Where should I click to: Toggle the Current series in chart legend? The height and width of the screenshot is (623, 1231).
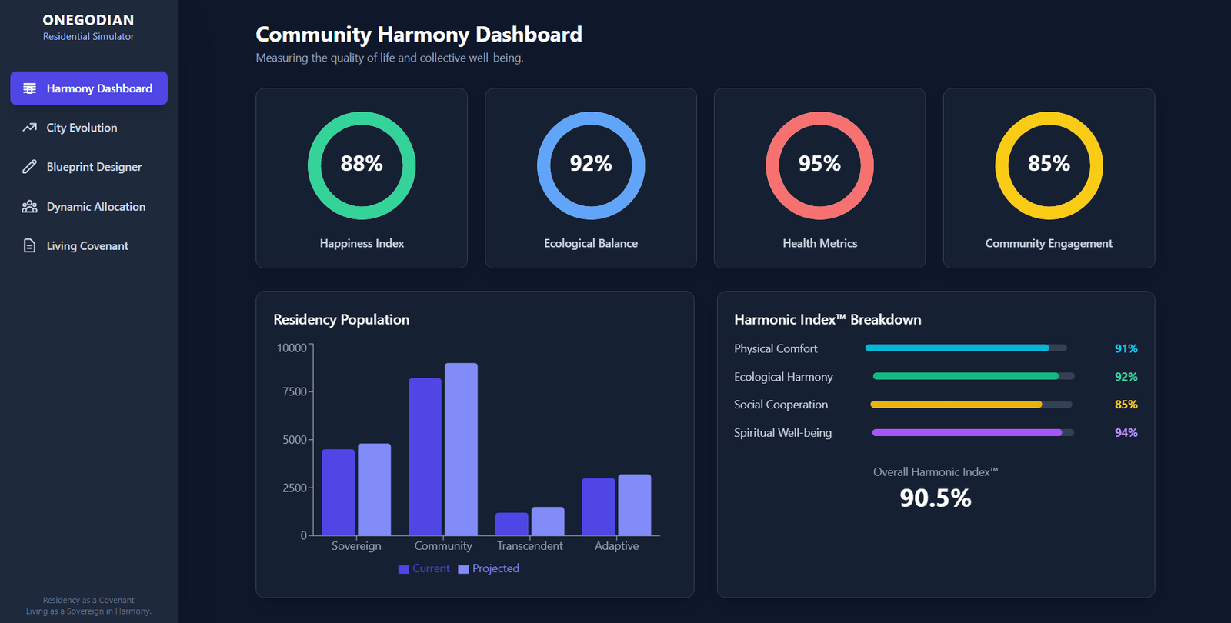424,568
